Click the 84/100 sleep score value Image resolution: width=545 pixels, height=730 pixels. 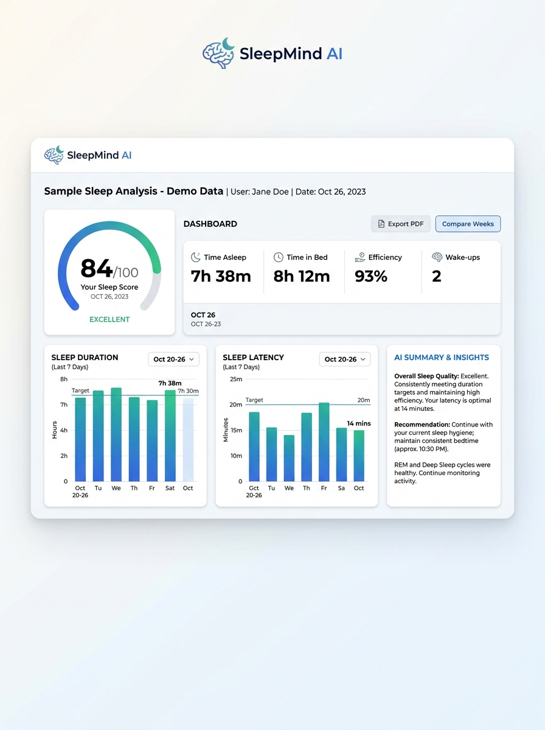[109, 269]
